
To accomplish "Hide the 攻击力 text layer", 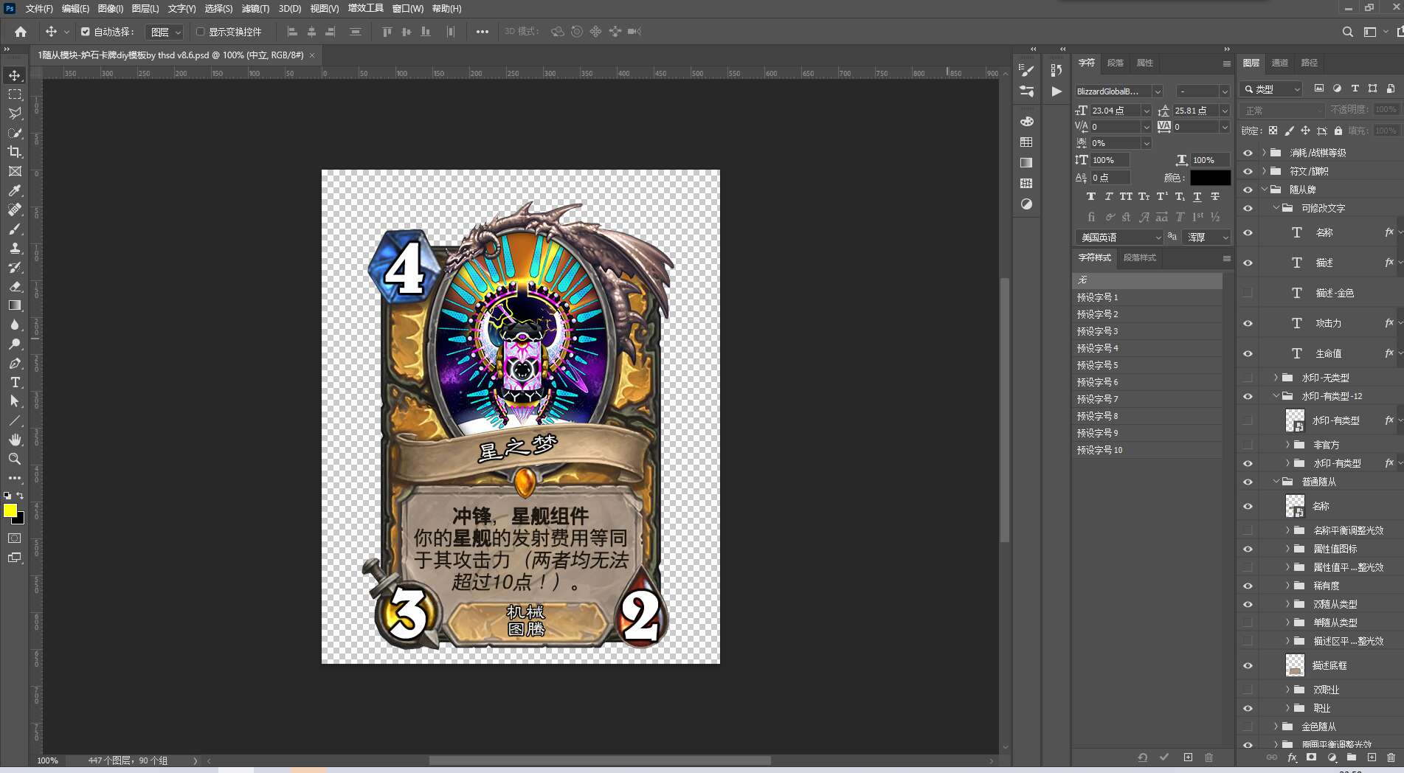I will point(1248,323).
